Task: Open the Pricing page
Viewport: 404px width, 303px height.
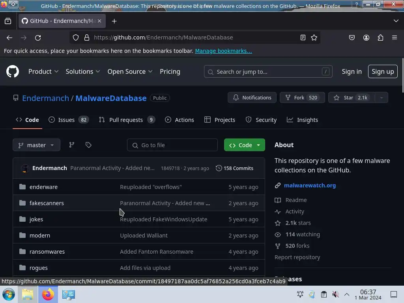Action: 170,71
